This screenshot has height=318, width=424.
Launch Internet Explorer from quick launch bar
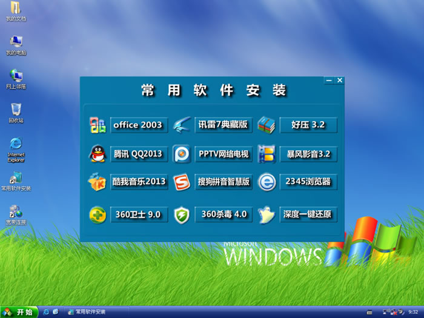(x=46, y=312)
